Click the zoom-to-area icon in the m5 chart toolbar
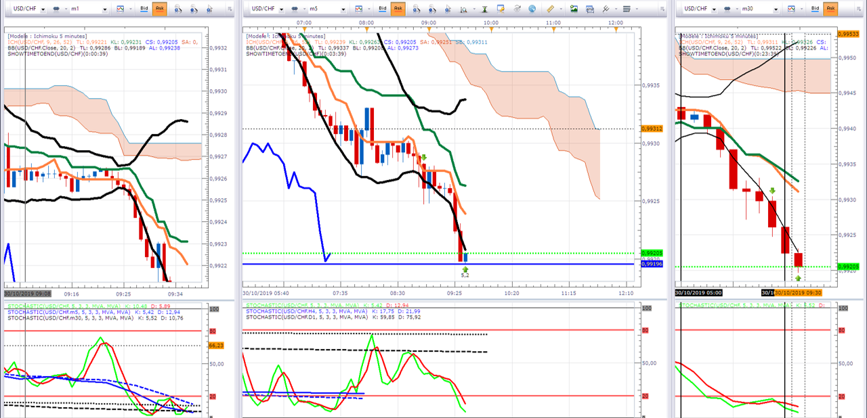This screenshot has height=418, width=867. pos(463,9)
